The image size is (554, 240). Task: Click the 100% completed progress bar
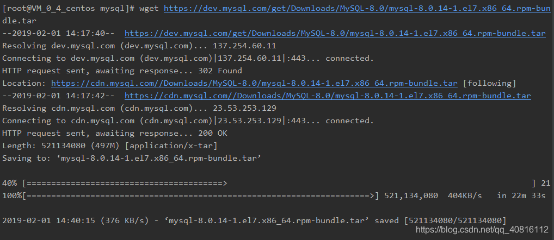[201, 195]
